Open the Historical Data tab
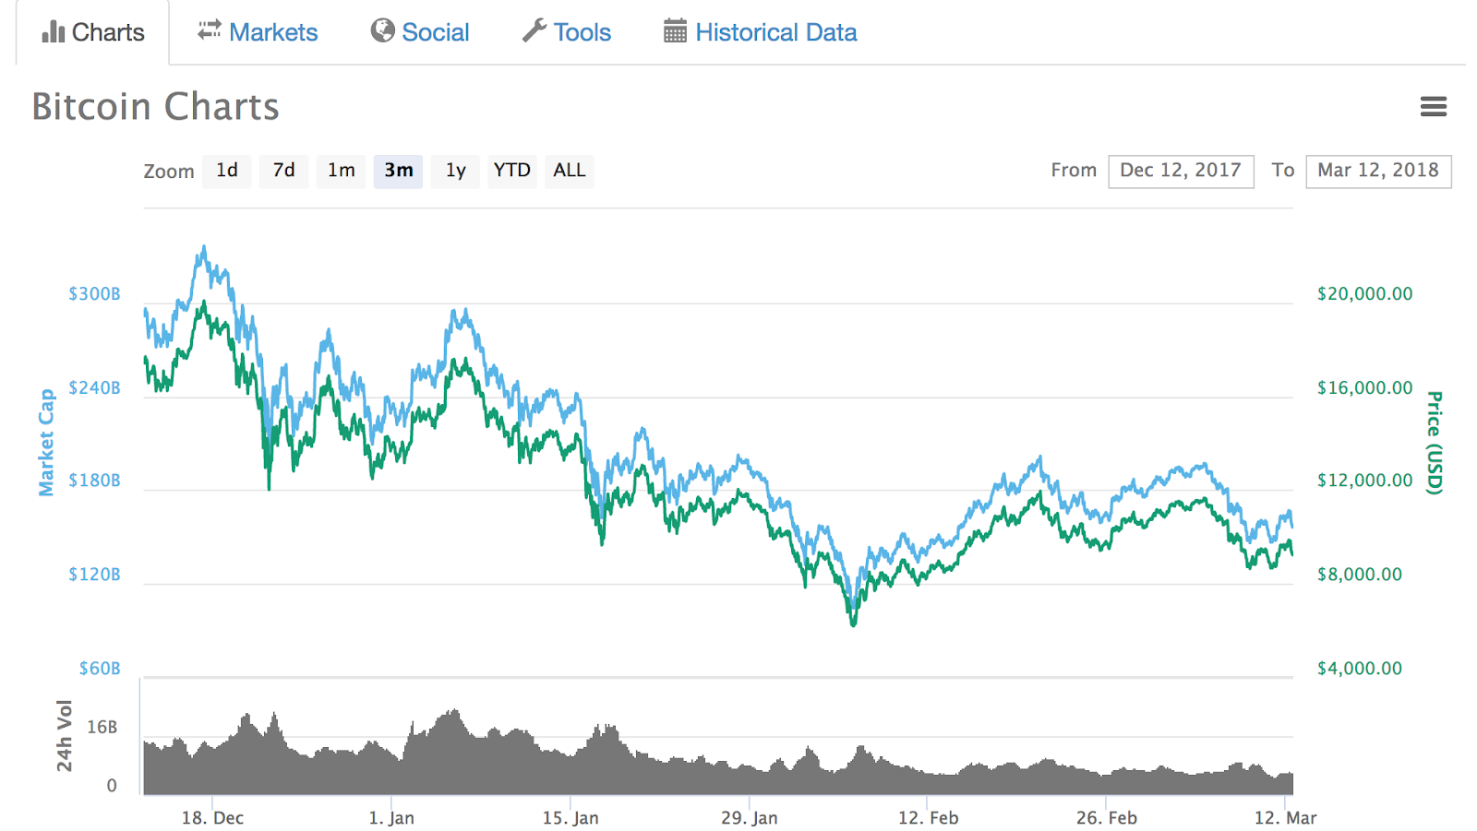Image resolution: width=1477 pixels, height=831 pixels. click(x=775, y=31)
